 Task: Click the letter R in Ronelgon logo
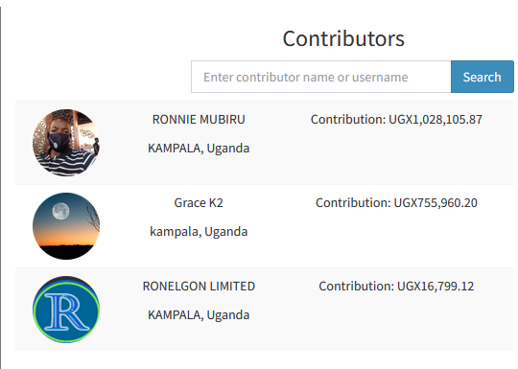pyautogui.click(x=67, y=311)
